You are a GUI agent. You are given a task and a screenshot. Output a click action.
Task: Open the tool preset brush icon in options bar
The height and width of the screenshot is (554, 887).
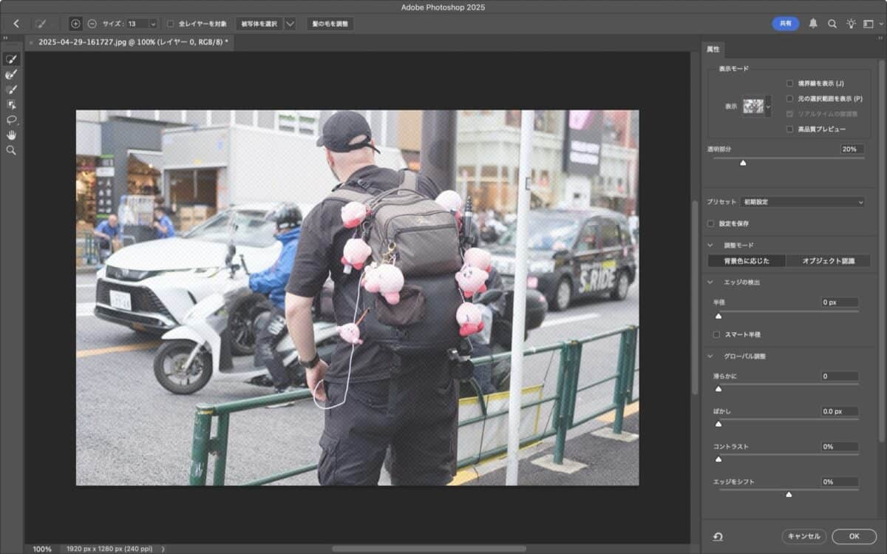click(41, 24)
